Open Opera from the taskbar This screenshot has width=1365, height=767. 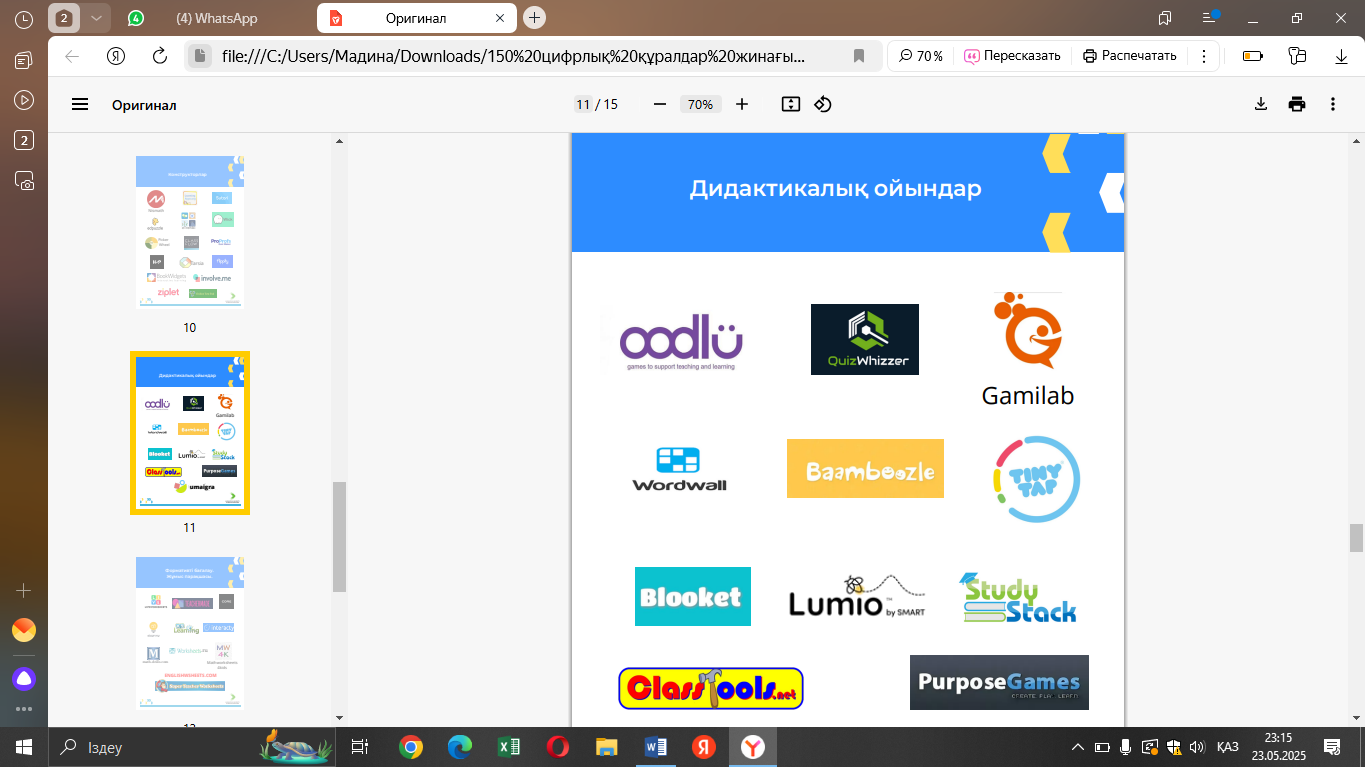tap(558, 747)
